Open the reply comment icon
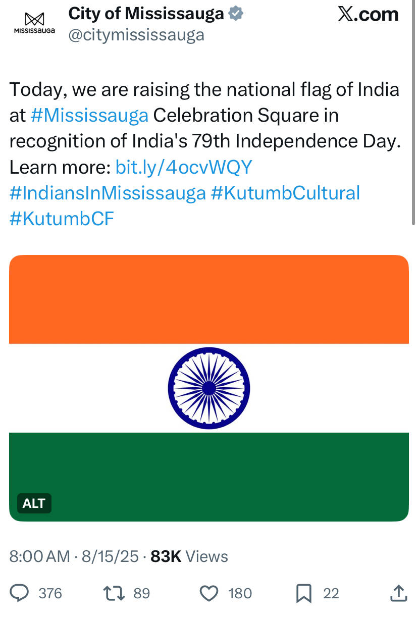 [x=20, y=593]
